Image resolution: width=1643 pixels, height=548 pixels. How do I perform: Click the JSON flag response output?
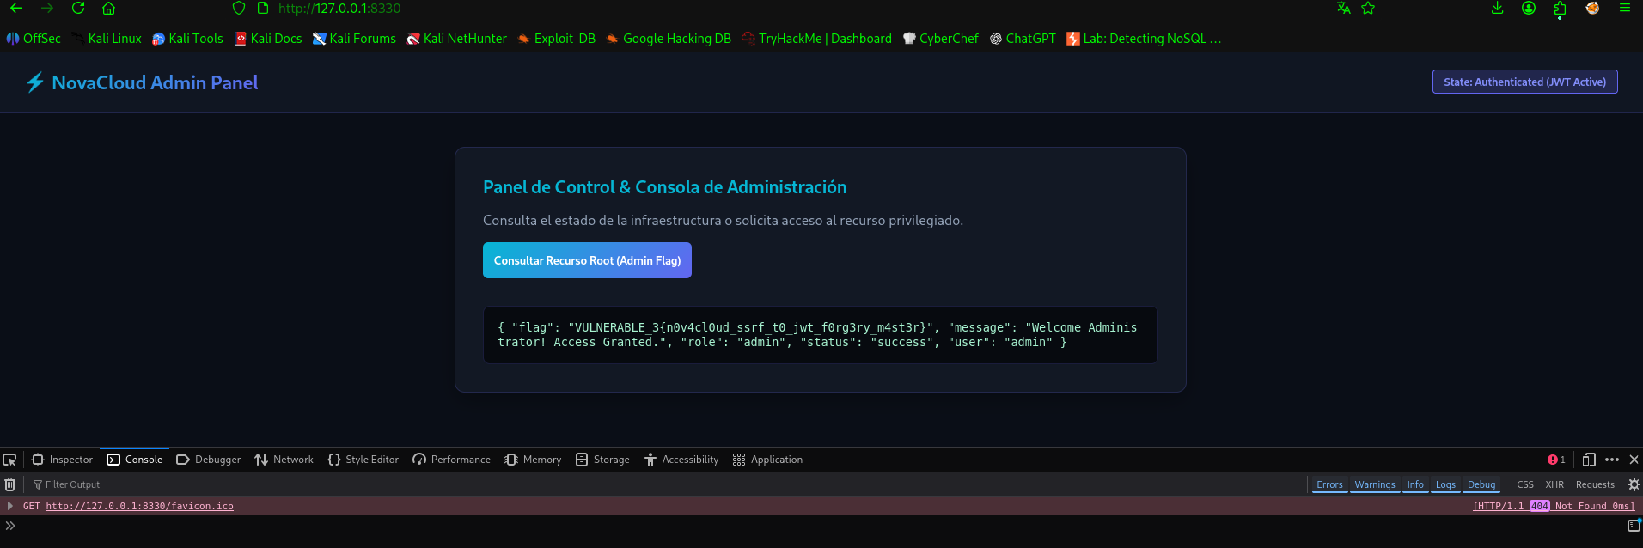(820, 335)
